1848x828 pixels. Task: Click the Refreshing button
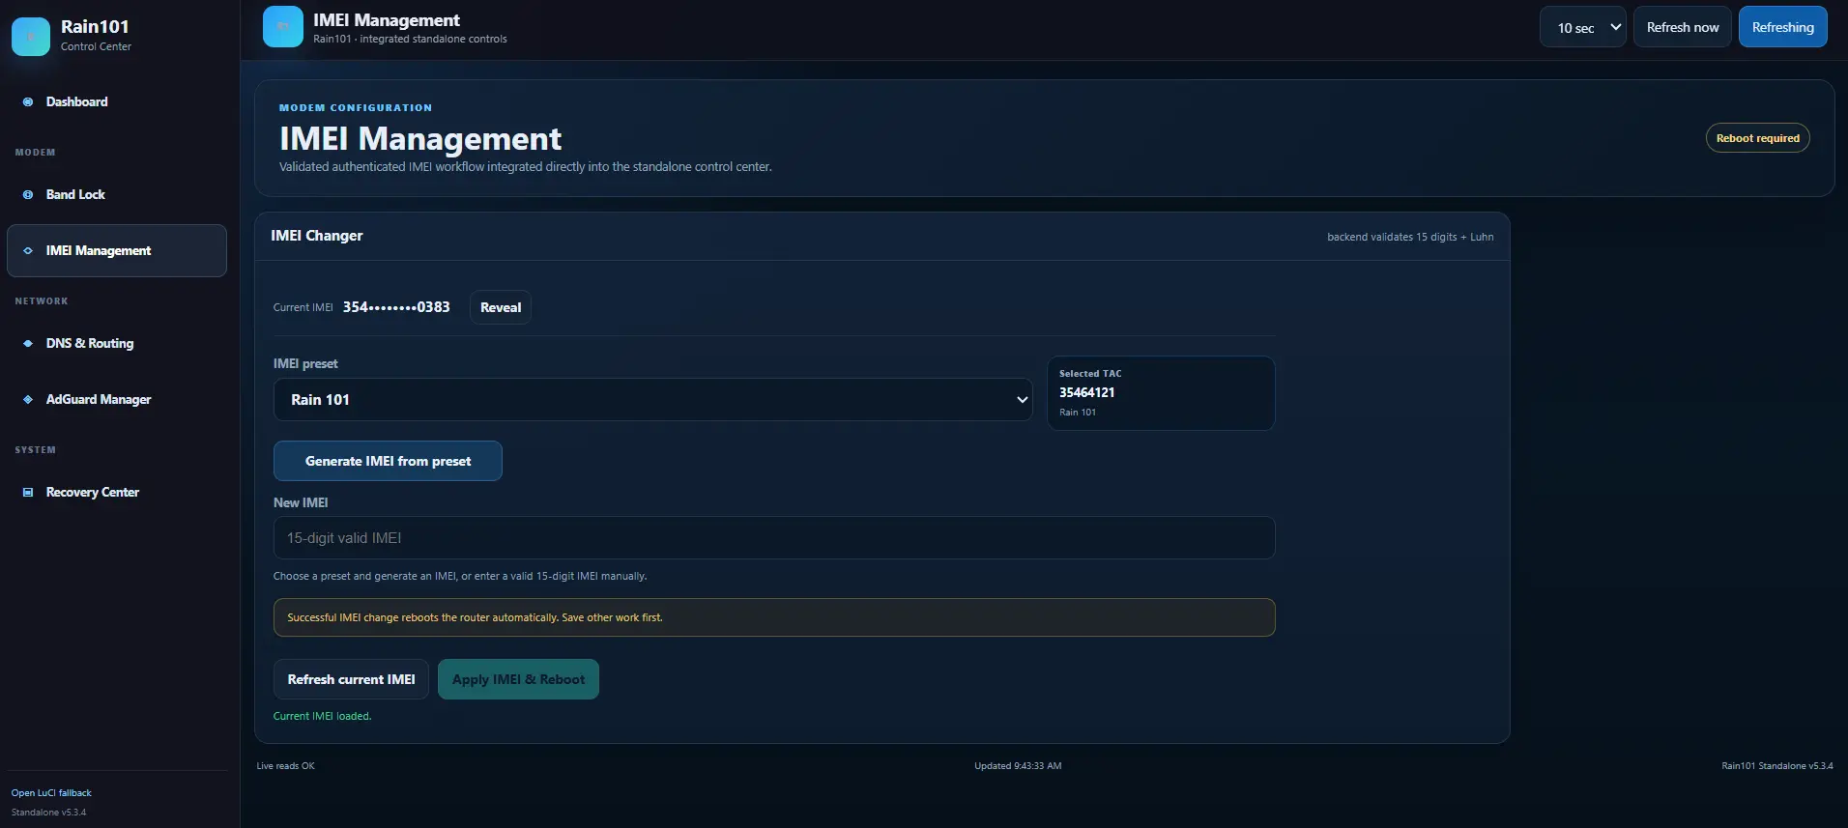pyautogui.click(x=1783, y=27)
